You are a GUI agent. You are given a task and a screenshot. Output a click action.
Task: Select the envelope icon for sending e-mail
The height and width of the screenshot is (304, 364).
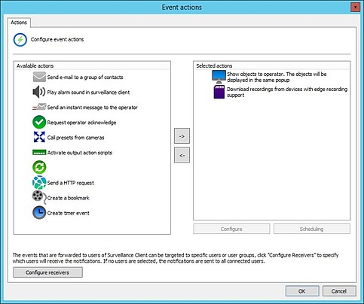39,77
